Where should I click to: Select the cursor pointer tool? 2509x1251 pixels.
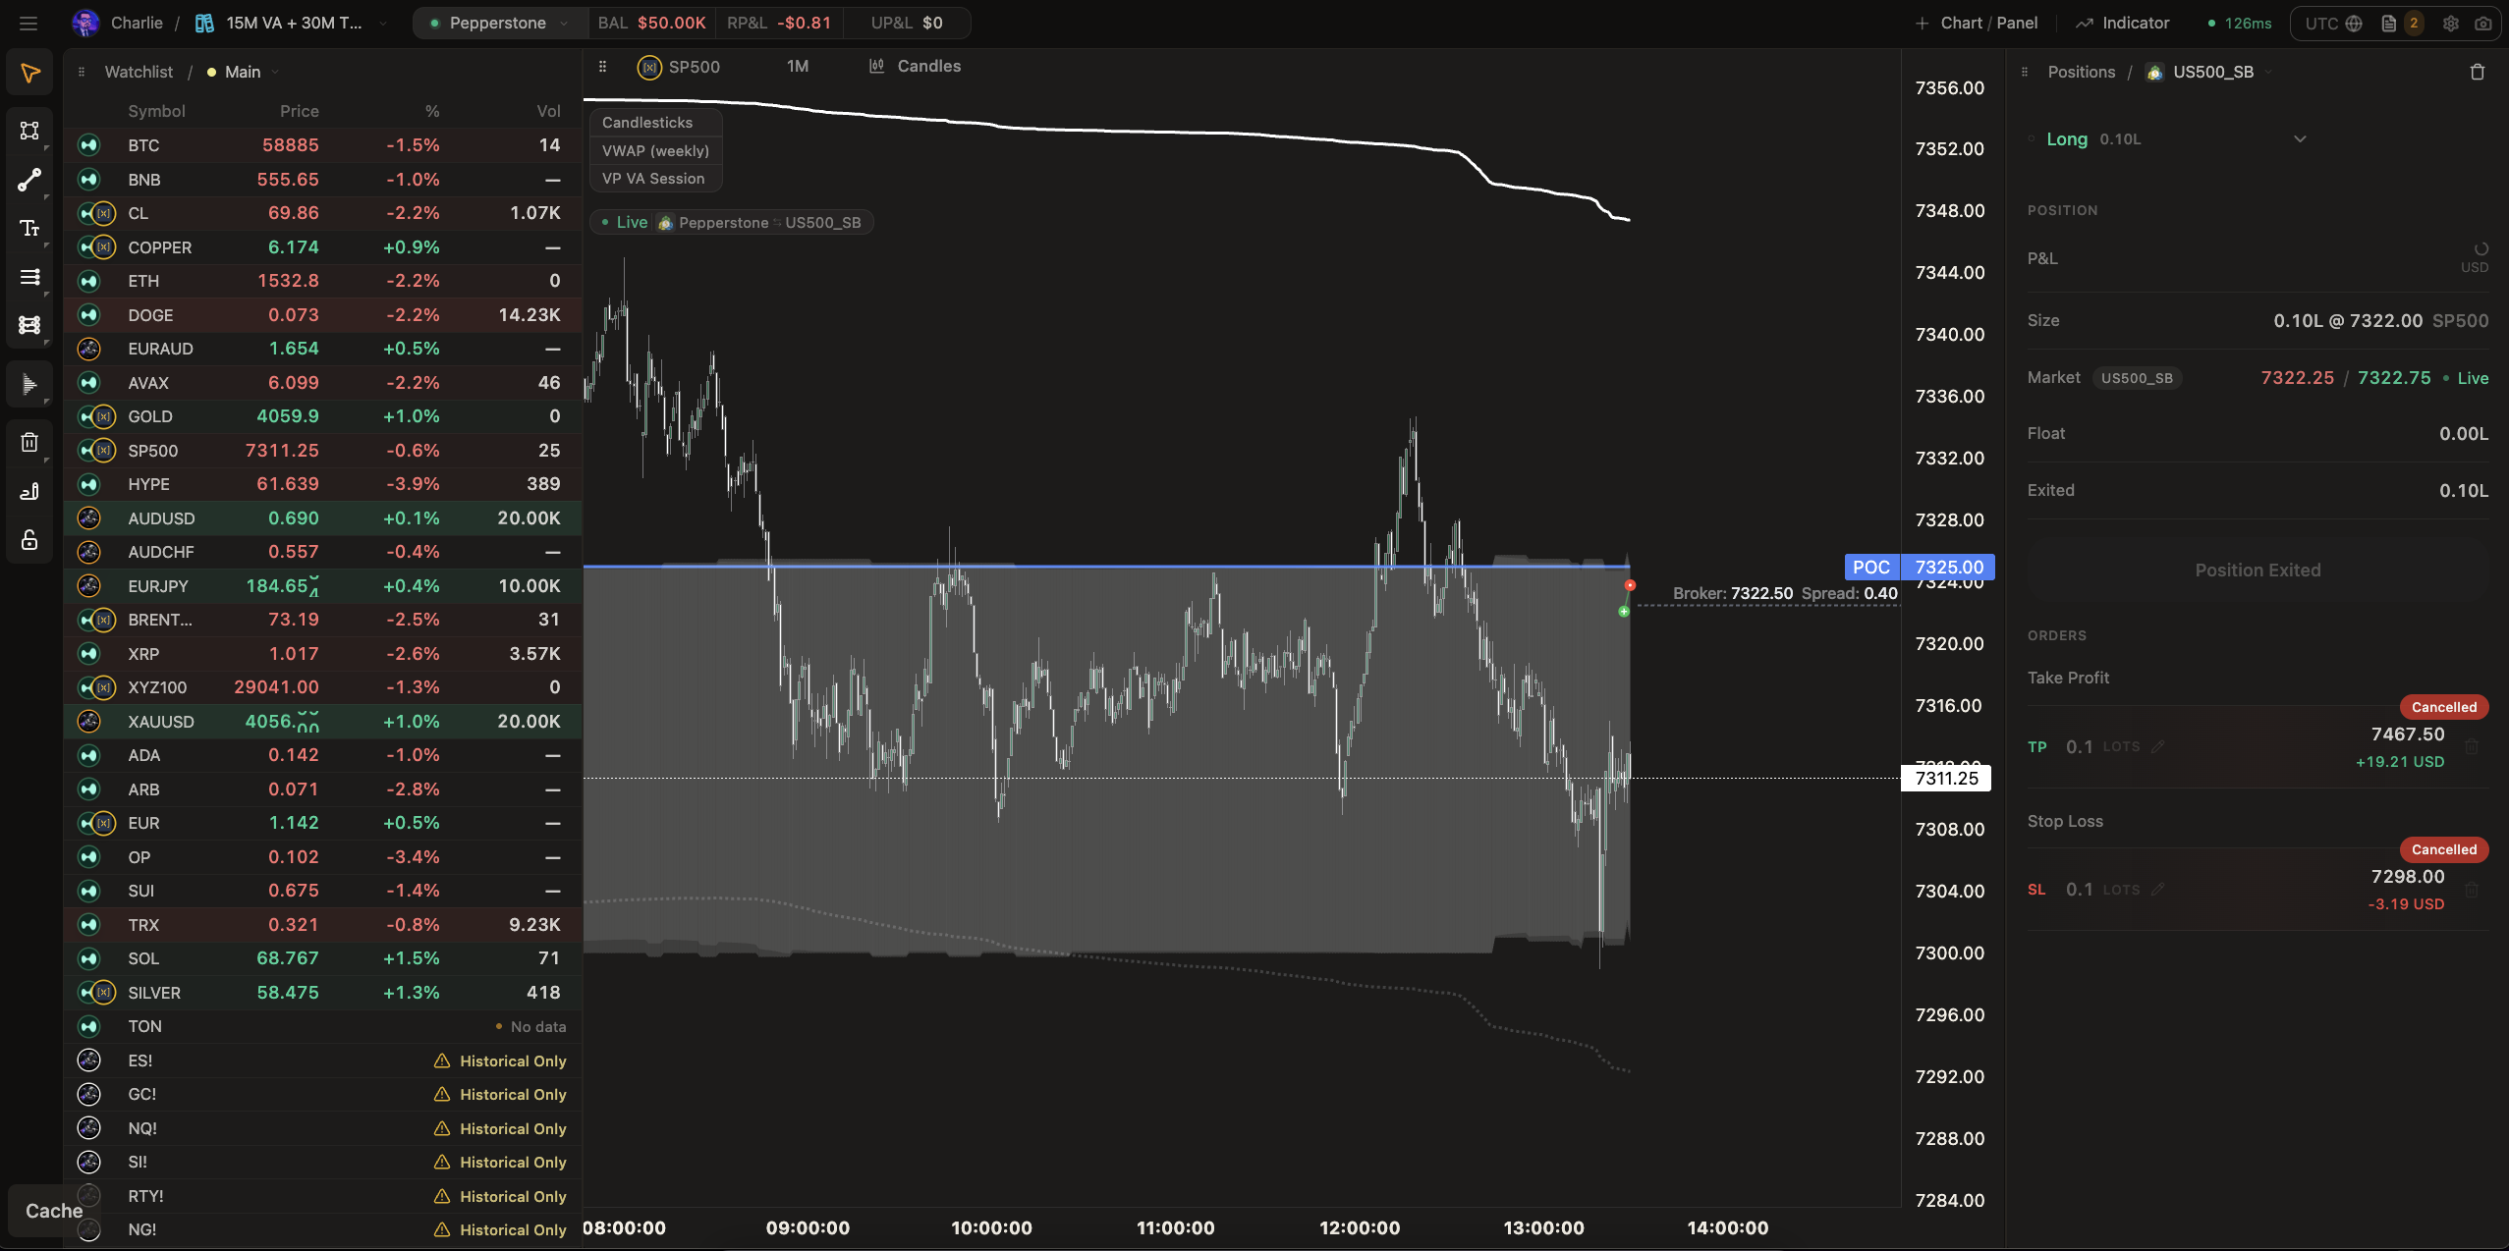(29, 73)
